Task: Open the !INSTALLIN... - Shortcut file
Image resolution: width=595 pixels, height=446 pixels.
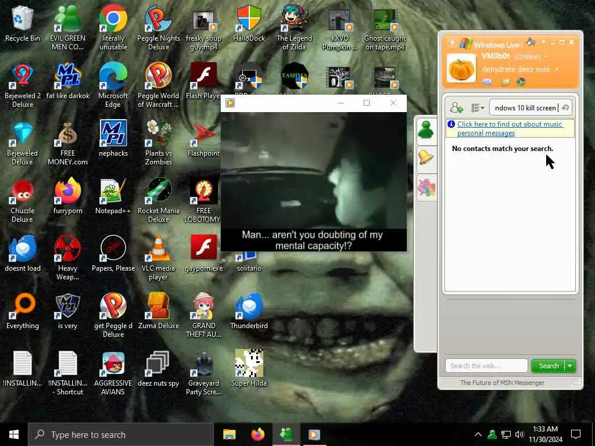Action: point(67,373)
